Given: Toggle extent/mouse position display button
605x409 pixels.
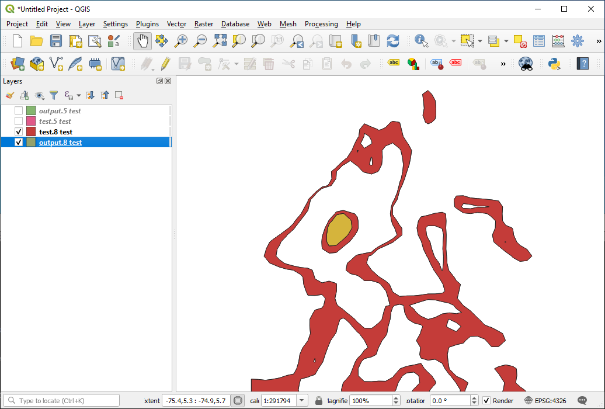Looking at the screenshot, I should pos(238,400).
